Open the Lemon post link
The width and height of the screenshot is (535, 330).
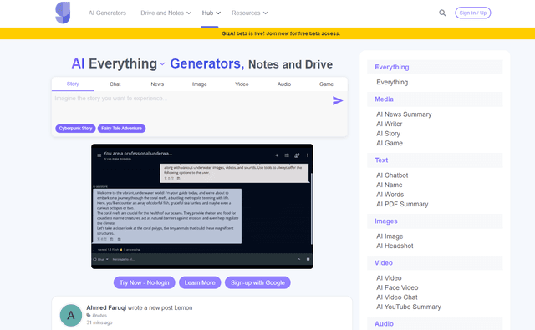[x=183, y=307]
